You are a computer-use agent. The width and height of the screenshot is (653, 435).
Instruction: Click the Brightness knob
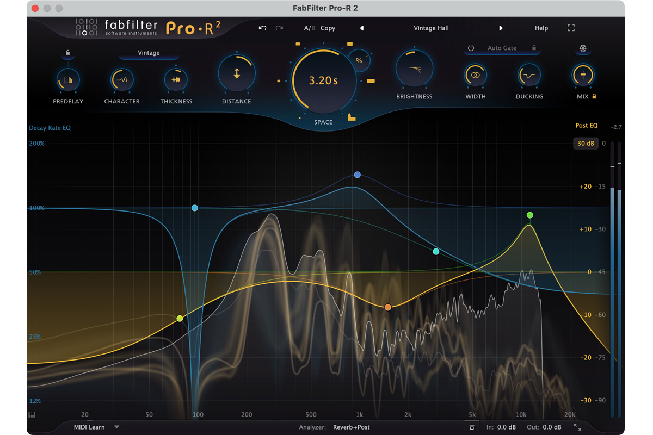[x=415, y=69]
